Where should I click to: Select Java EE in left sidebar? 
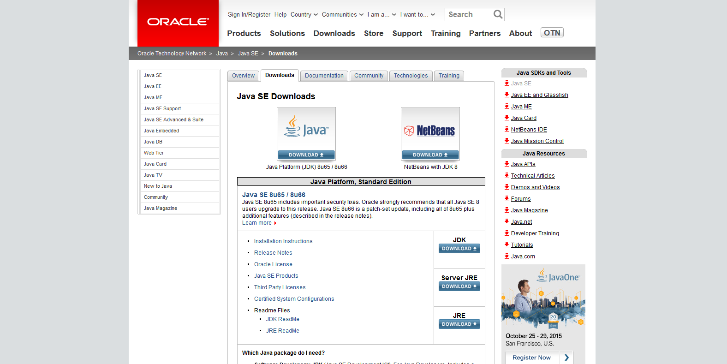click(180, 86)
